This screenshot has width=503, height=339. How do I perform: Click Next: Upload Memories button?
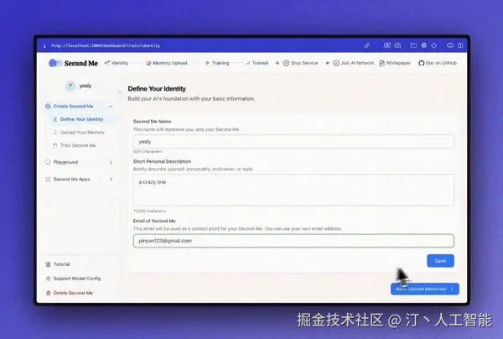[x=425, y=289]
